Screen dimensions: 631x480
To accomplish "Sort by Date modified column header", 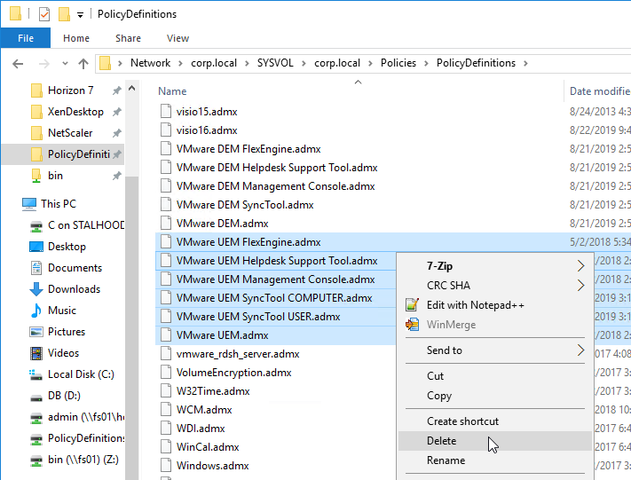I will 600,91.
